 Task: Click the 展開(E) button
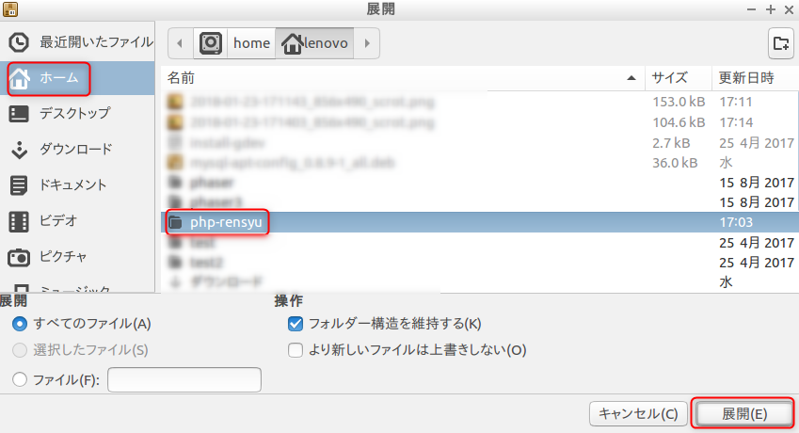pos(743,413)
